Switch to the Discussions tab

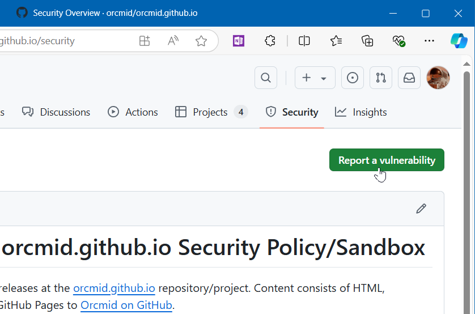(x=56, y=112)
